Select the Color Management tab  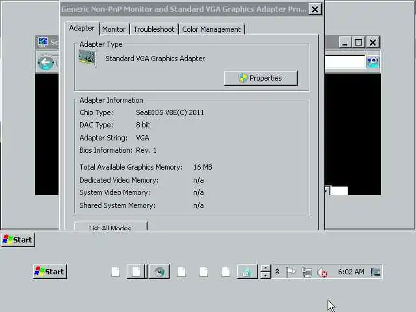(x=211, y=29)
